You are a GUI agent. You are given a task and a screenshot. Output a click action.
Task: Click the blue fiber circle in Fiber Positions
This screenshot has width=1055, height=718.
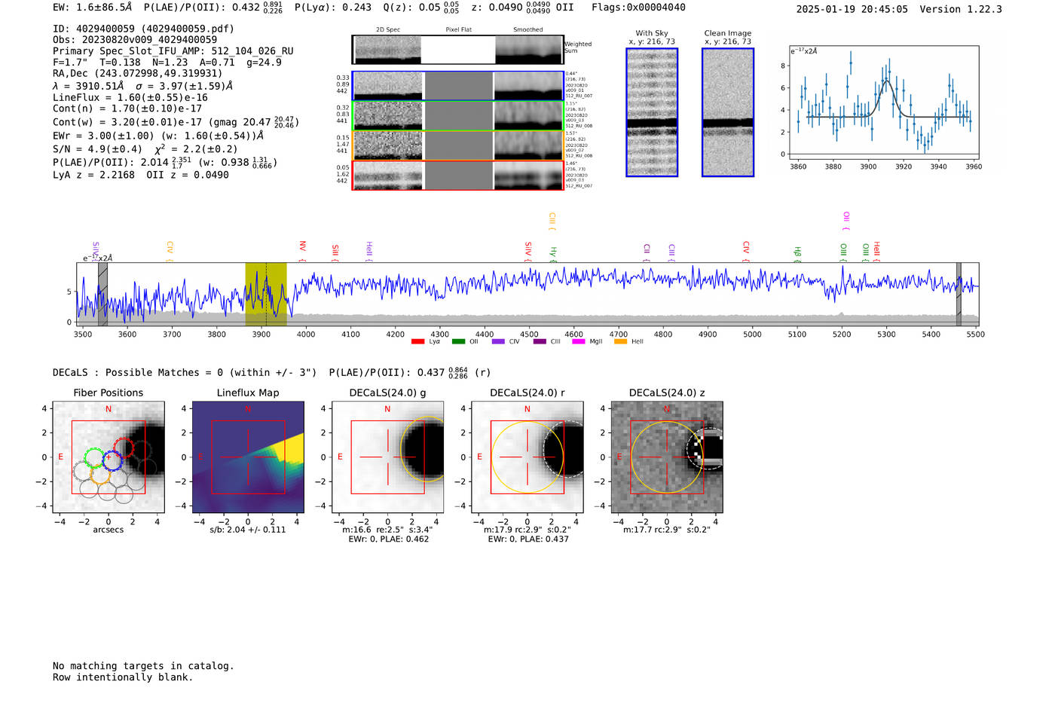coord(112,460)
